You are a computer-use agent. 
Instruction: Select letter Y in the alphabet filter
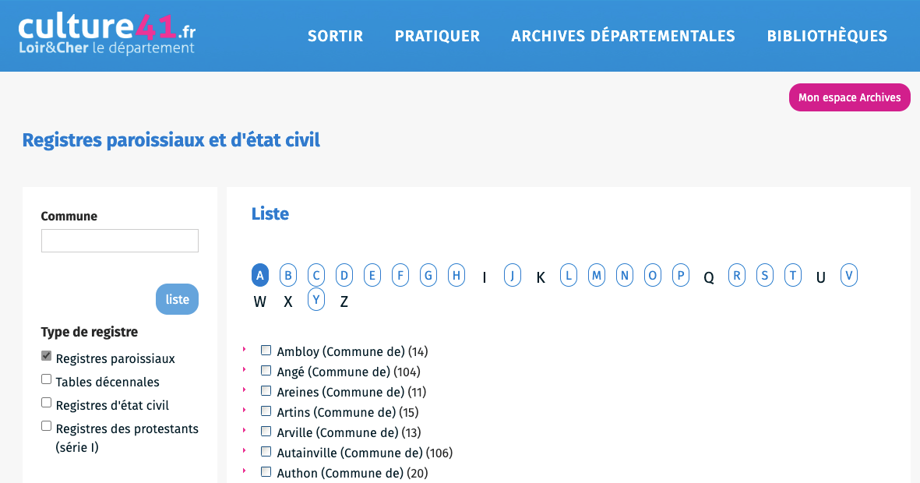pyautogui.click(x=316, y=300)
